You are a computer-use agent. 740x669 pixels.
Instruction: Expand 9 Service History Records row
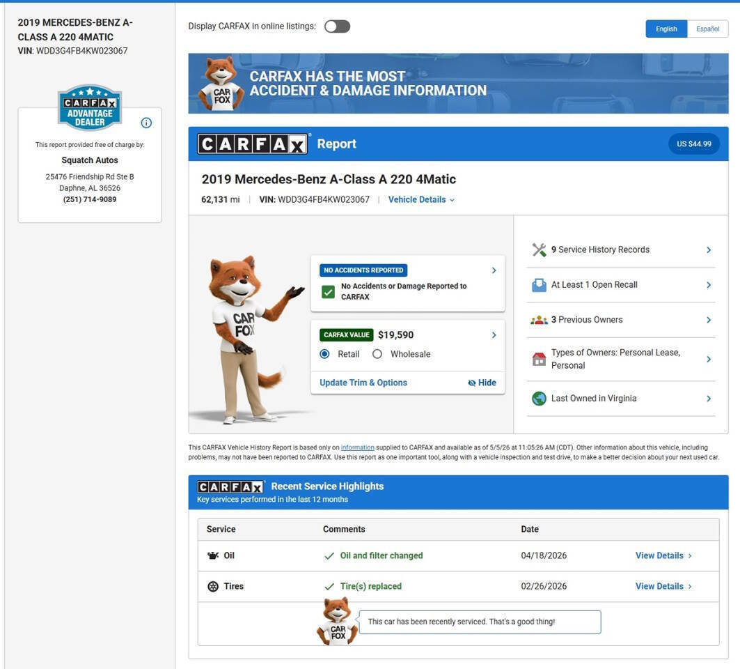click(x=620, y=249)
